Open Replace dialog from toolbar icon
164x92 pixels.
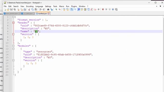(52, 9)
